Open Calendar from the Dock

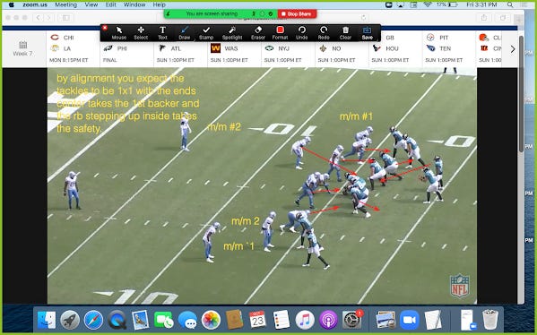[x=258, y=320]
